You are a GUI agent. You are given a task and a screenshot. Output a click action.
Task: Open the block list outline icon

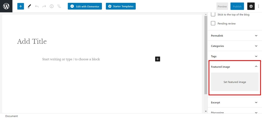pyautogui.click(x=59, y=6)
